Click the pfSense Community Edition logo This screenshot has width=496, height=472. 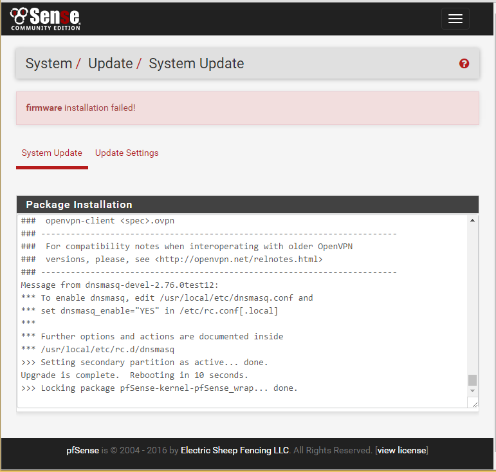pyautogui.click(x=45, y=19)
